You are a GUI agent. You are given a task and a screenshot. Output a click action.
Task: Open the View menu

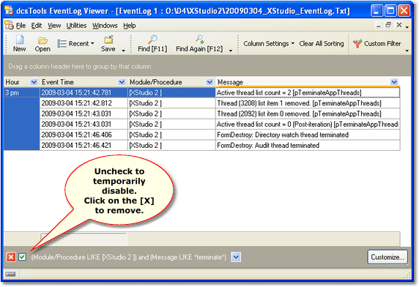point(54,26)
